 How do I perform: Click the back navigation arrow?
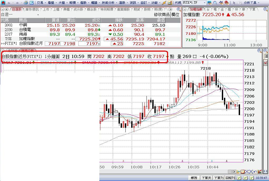coord(9,3)
